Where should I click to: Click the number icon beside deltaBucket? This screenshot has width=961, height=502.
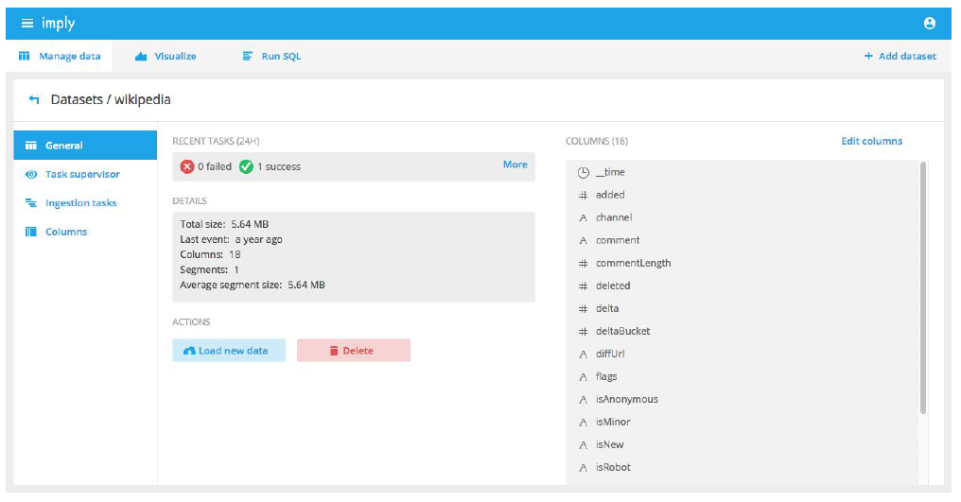(x=583, y=331)
